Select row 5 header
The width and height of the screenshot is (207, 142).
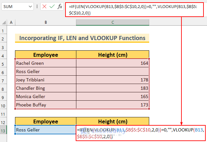pos(3,63)
